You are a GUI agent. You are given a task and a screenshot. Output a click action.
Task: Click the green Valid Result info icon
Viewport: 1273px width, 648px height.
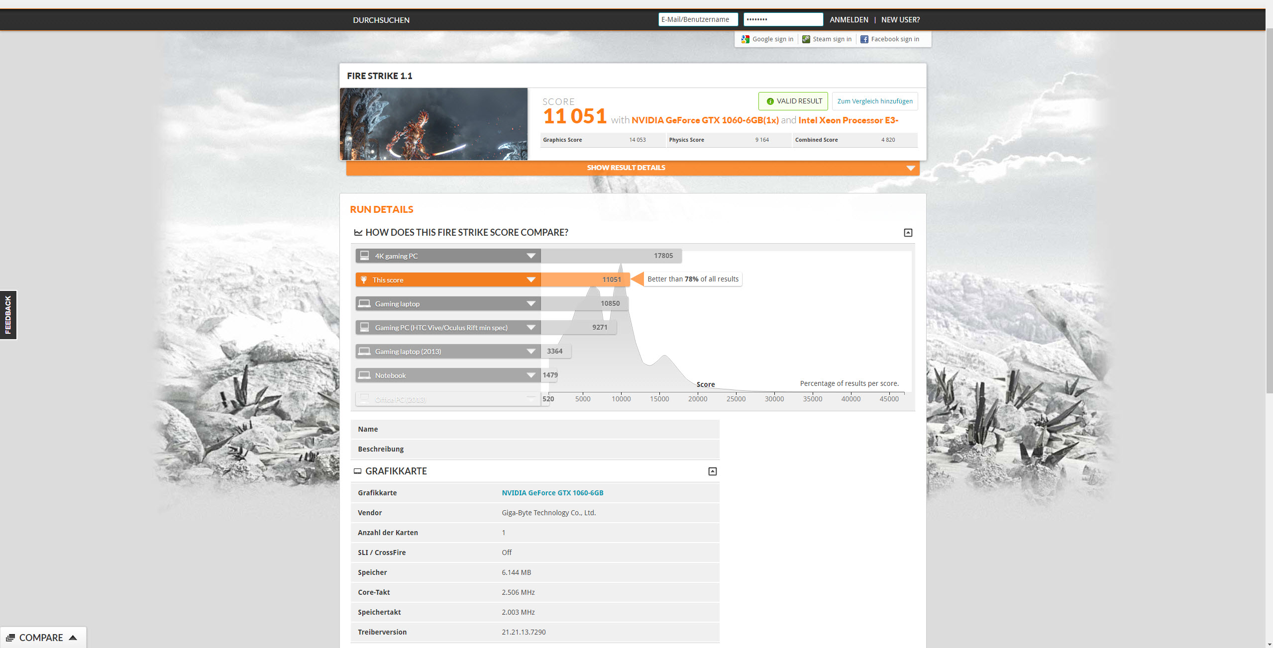pos(770,101)
